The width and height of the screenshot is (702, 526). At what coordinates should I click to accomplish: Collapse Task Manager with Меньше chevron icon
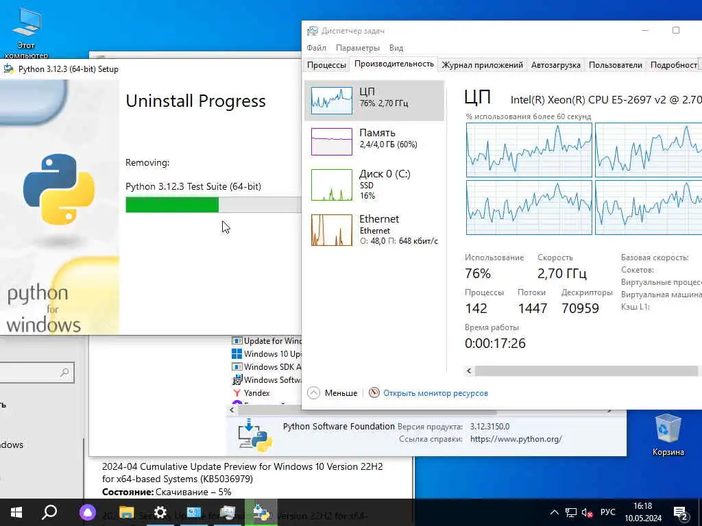314,392
